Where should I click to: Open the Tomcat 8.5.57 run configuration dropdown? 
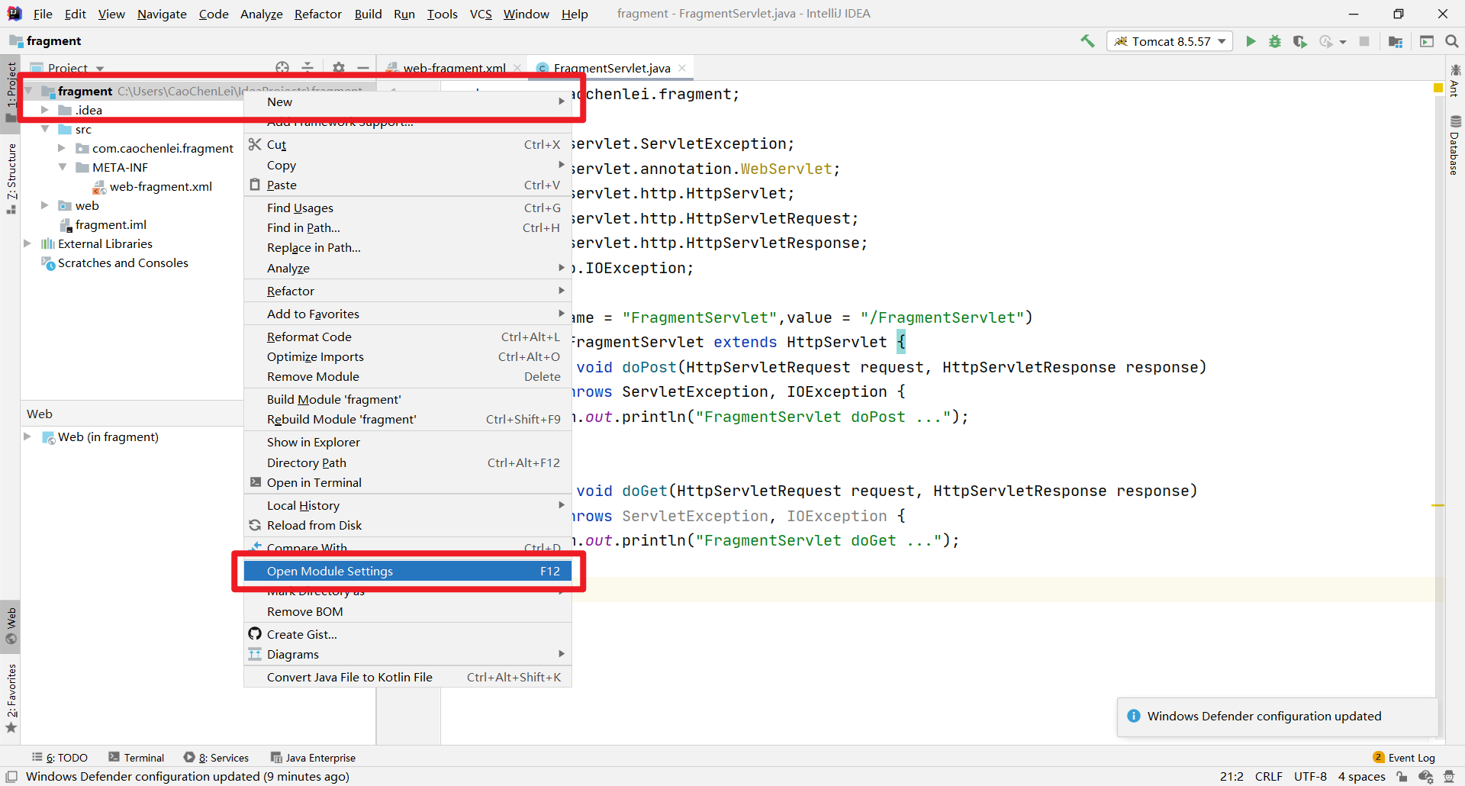pyautogui.click(x=1170, y=41)
